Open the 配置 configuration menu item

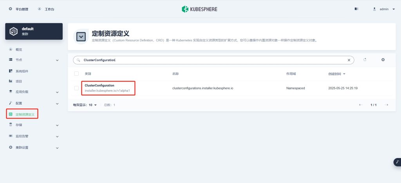[19, 103]
